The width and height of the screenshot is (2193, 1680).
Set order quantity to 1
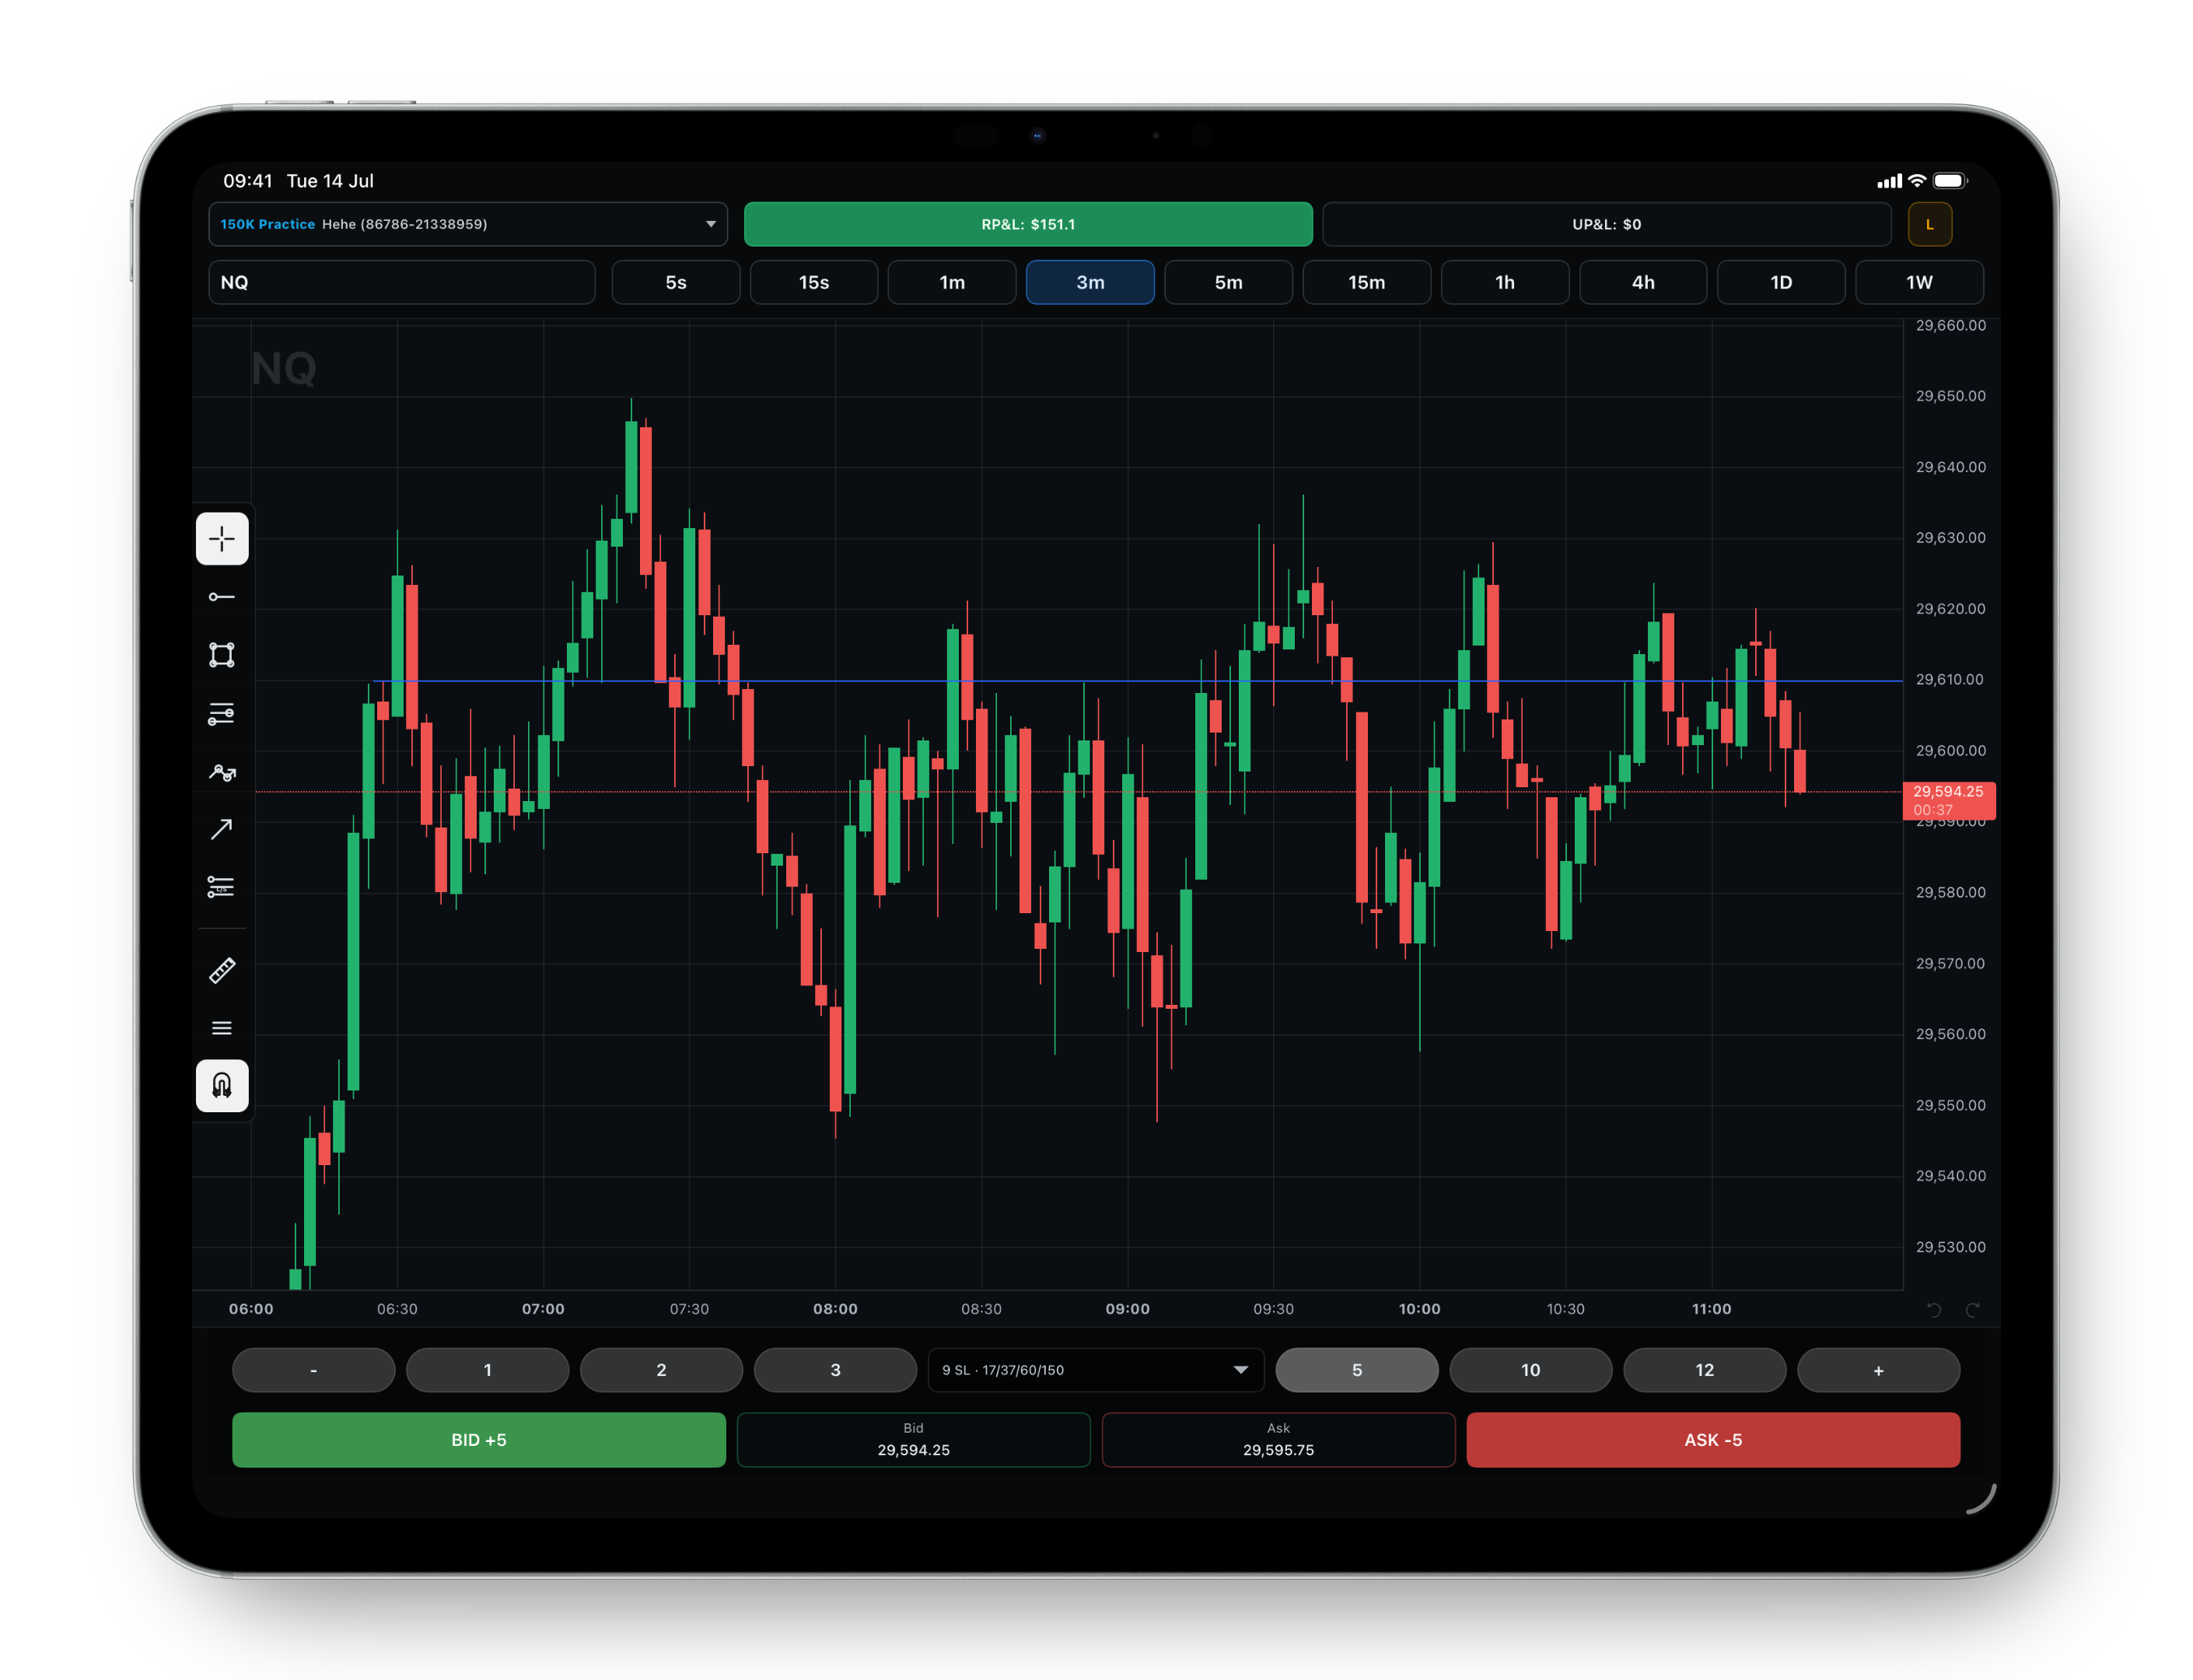[x=487, y=1370]
